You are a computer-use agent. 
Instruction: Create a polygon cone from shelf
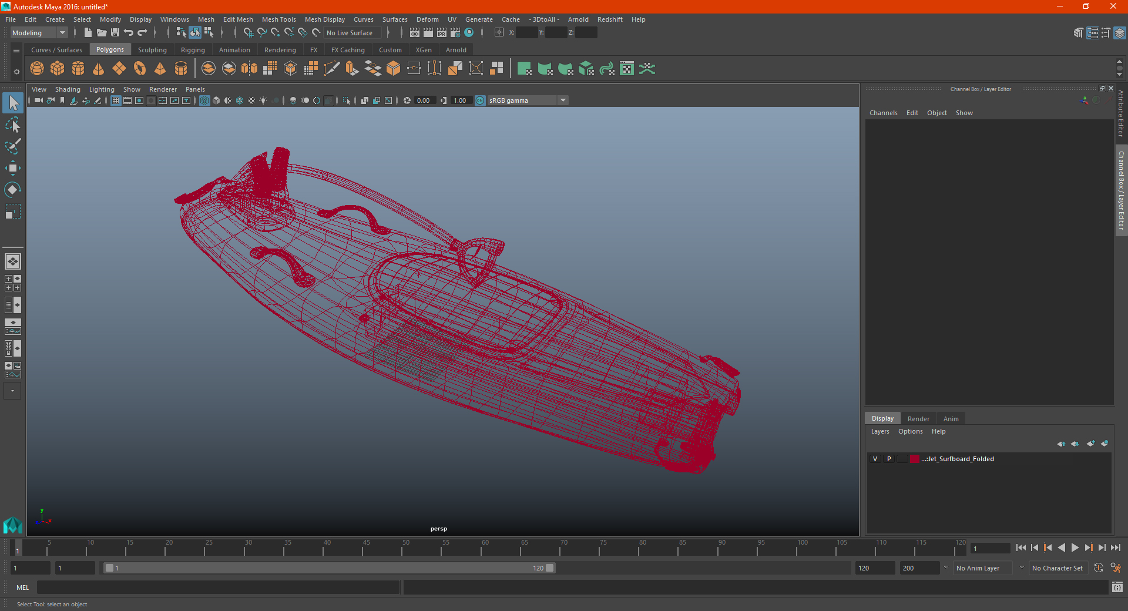point(99,69)
